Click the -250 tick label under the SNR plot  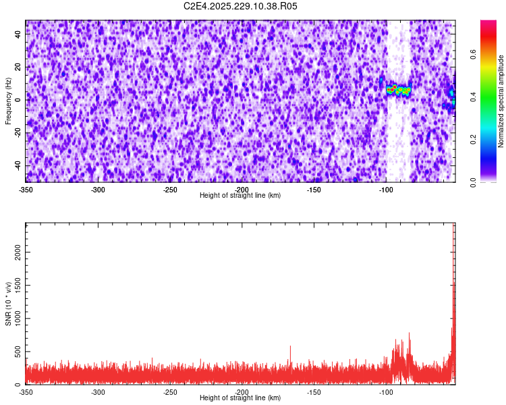170,392
